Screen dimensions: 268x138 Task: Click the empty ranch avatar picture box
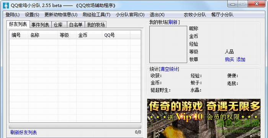pyautogui.click(x=168, y=45)
